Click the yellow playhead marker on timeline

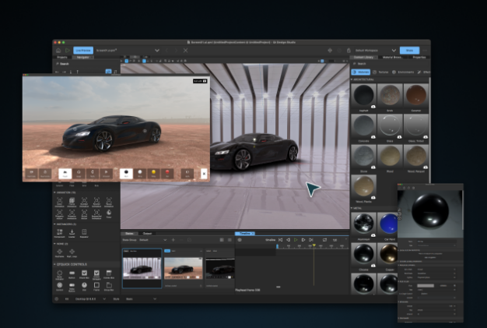pyautogui.click(x=314, y=245)
